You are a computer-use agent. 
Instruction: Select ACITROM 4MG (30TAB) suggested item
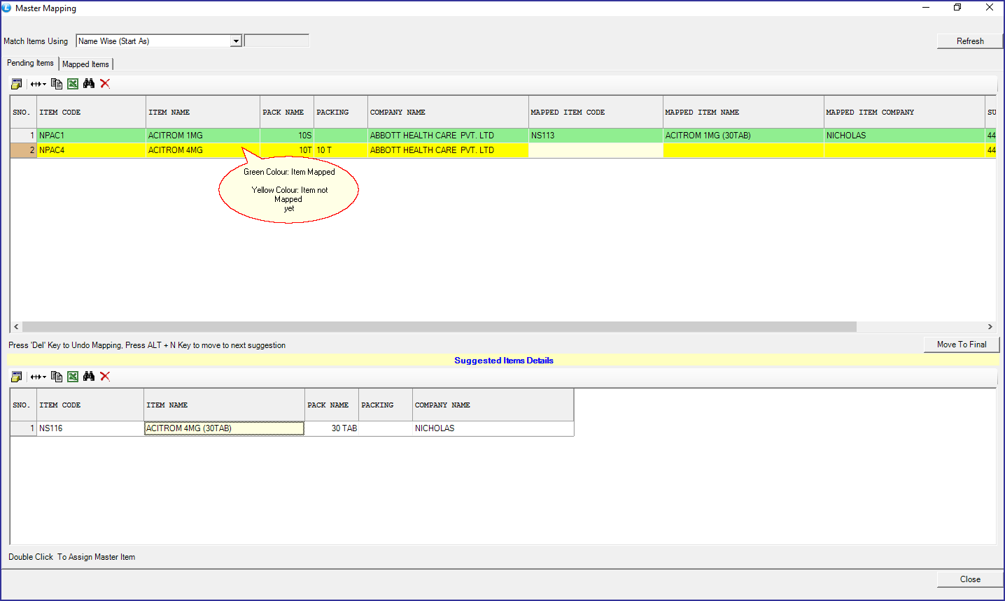[224, 428]
